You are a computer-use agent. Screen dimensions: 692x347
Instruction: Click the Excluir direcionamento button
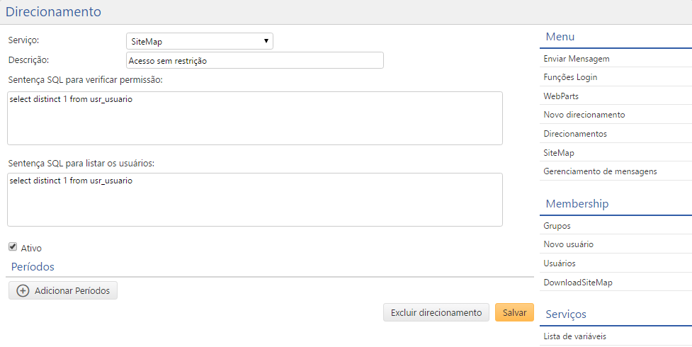436,313
